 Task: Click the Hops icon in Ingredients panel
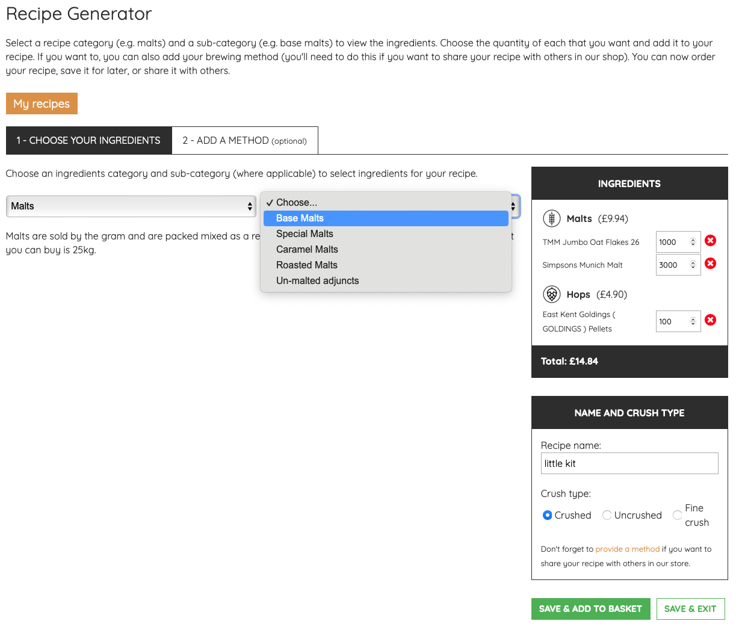[552, 294]
